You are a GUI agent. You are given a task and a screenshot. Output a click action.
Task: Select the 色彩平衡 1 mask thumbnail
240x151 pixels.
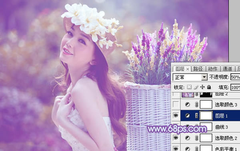pyautogui.click(x=206, y=148)
